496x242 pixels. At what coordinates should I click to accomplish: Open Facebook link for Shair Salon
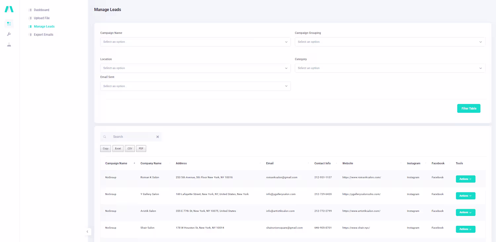tap(437, 228)
